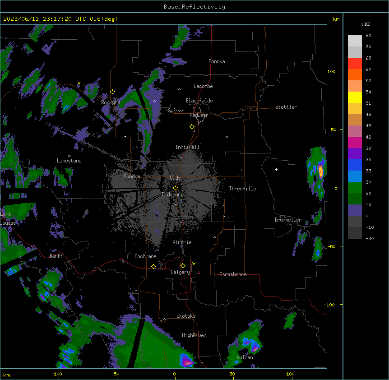This screenshot has height=380, width=389.
Task: Select the bright green 30 dBZ legend swatch
Action: click(355, 188)
